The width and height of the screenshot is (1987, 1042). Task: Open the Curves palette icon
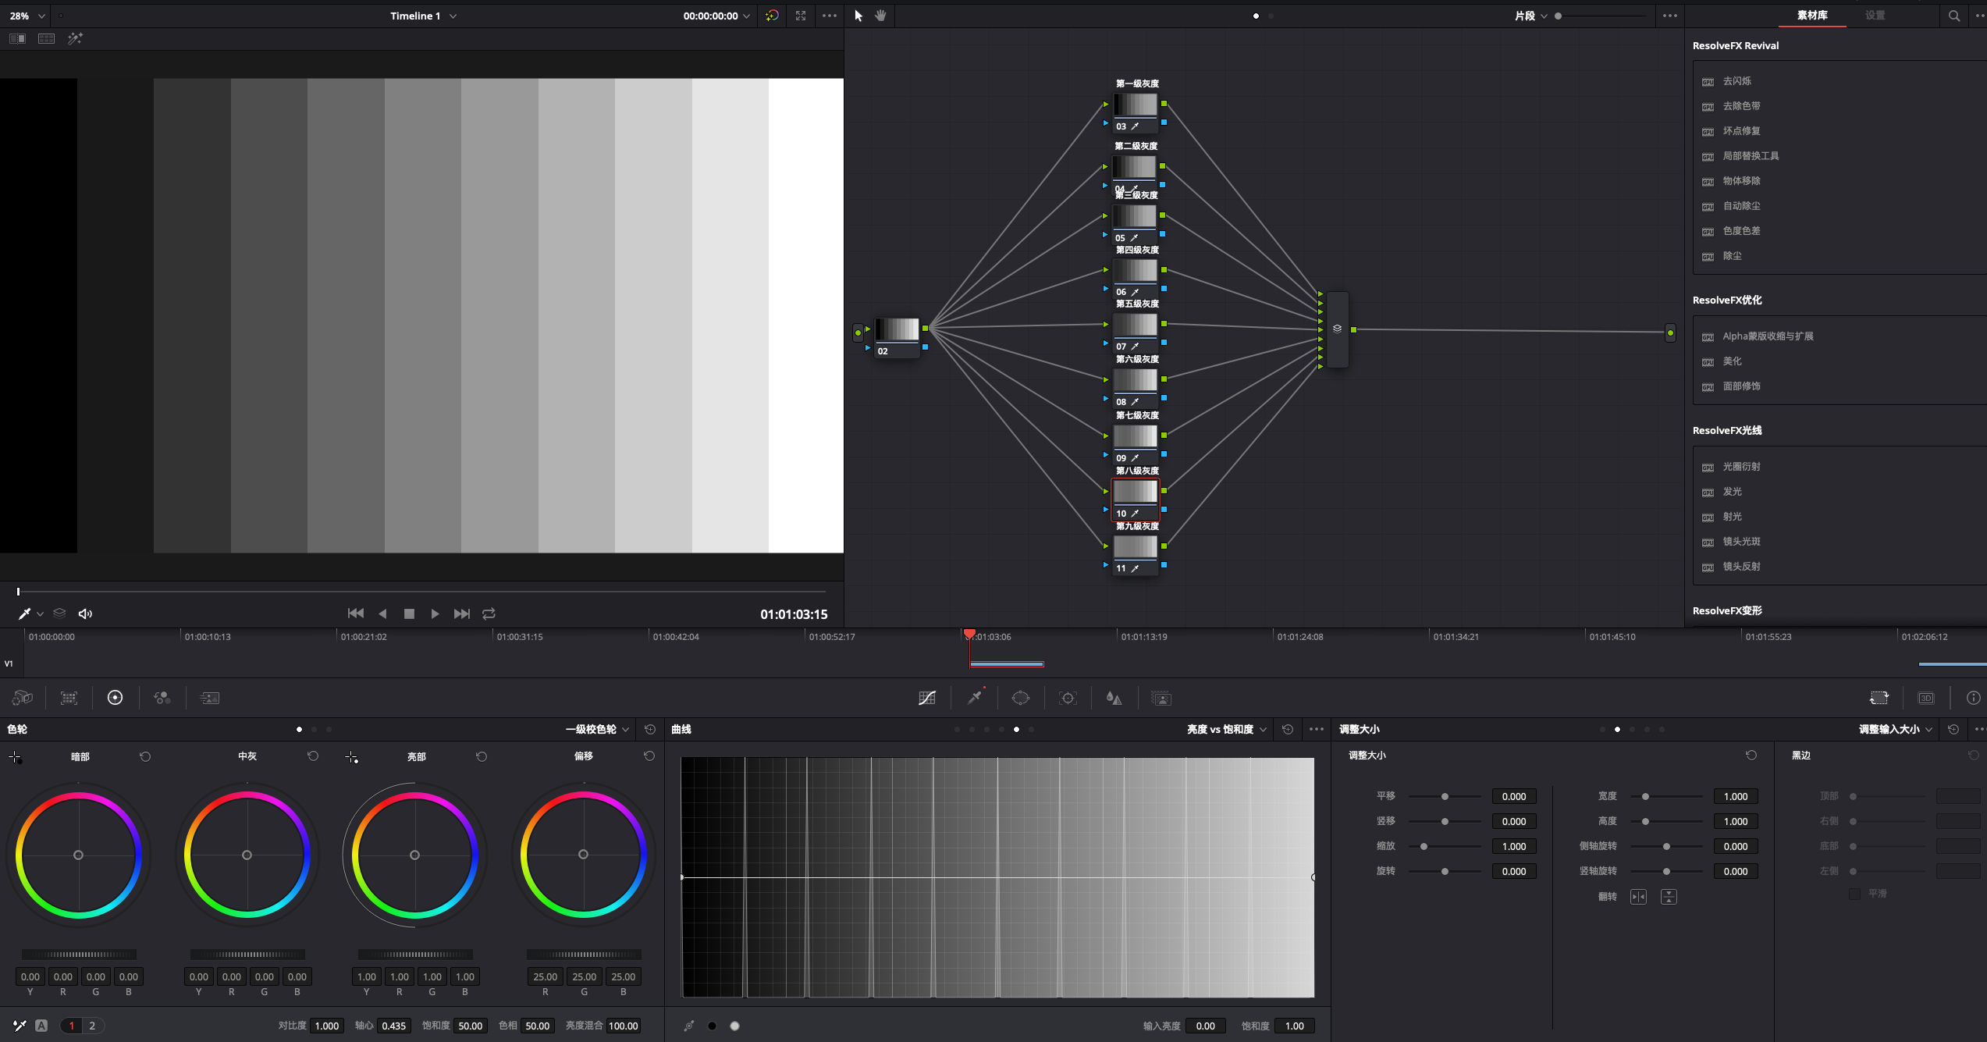[927, 698]
